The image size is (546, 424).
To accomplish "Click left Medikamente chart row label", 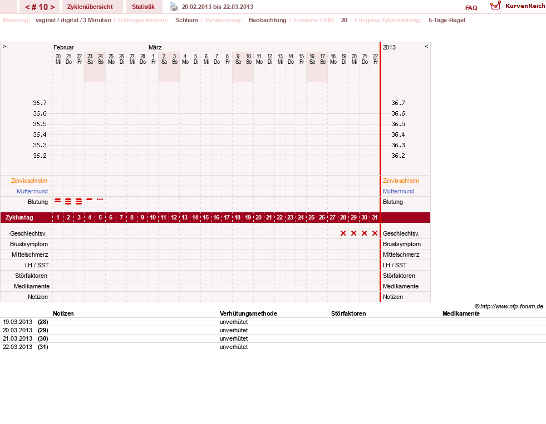I will 32,286.
